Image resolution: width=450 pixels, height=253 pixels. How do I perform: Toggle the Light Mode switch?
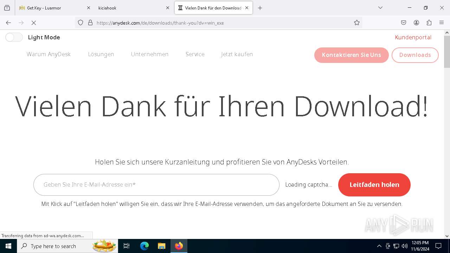tap(14, 37)
